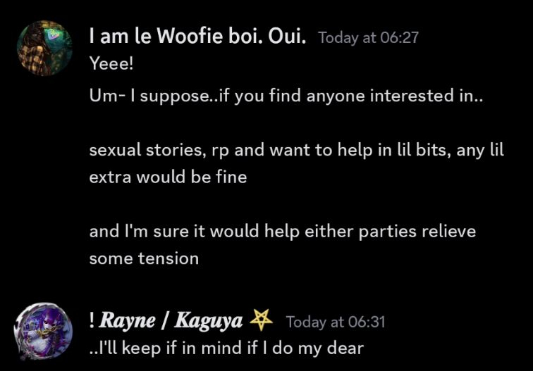Open Rayne / Kaguya's purple profile avatar
The width and height of the screenshot is (533, 371).
coord(43,332)
